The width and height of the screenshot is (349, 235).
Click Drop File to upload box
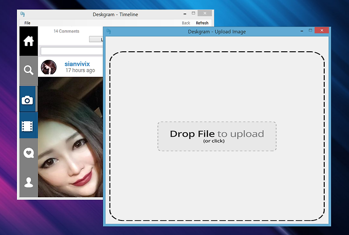pos(217,136)
